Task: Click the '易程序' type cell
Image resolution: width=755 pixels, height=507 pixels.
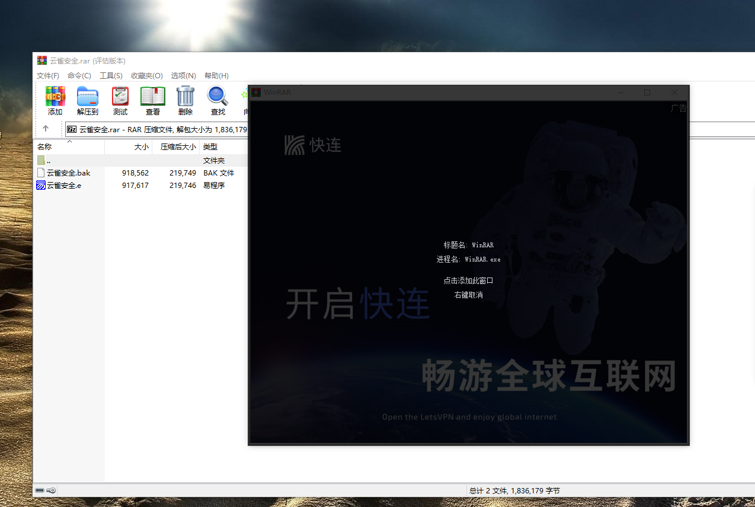Action: coord(214,185)
